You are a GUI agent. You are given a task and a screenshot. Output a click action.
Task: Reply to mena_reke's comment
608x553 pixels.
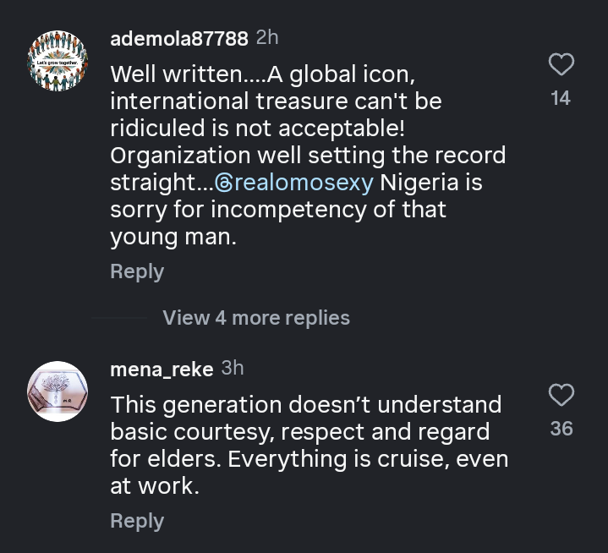[x=137, y=520]
